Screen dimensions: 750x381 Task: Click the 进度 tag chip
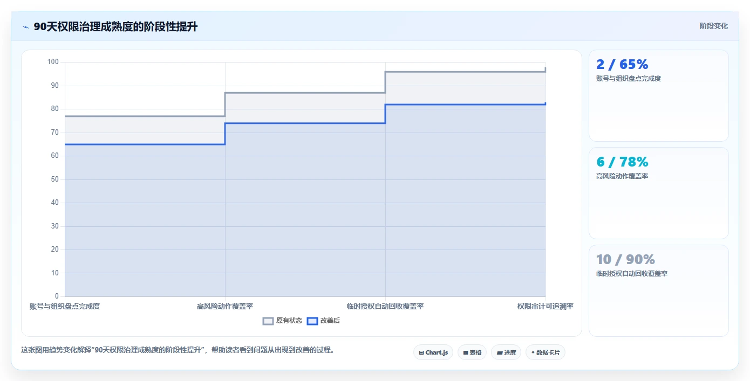[506, 352]
